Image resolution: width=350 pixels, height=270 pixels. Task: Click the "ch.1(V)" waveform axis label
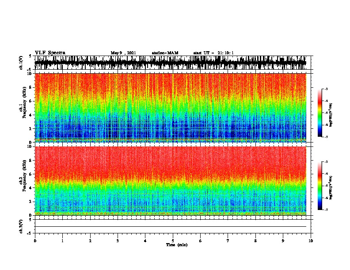pos(21,63)
